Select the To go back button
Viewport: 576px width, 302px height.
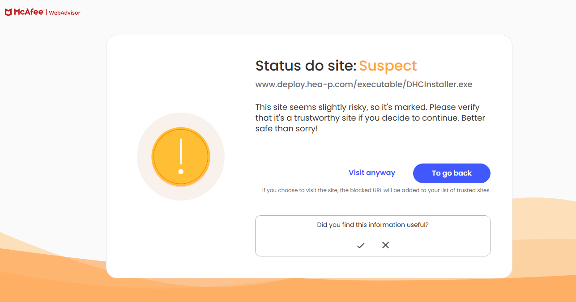[452, 173]
